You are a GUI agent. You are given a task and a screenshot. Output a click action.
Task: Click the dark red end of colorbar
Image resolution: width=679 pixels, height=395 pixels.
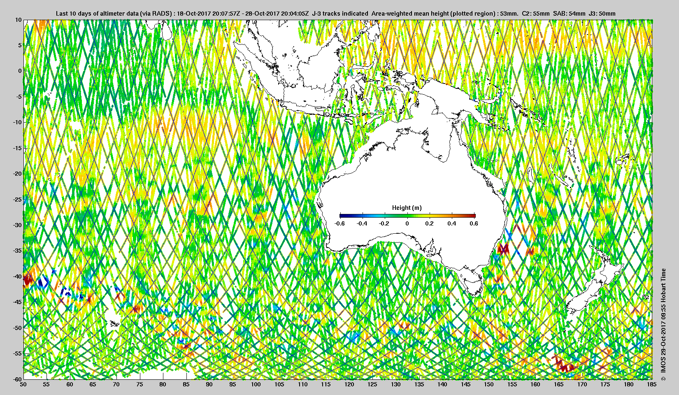473,215
